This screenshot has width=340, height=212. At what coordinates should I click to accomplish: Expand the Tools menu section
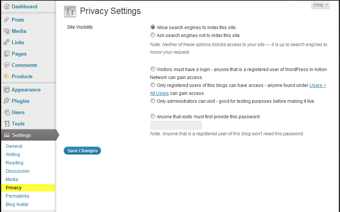tap(18, 124)
